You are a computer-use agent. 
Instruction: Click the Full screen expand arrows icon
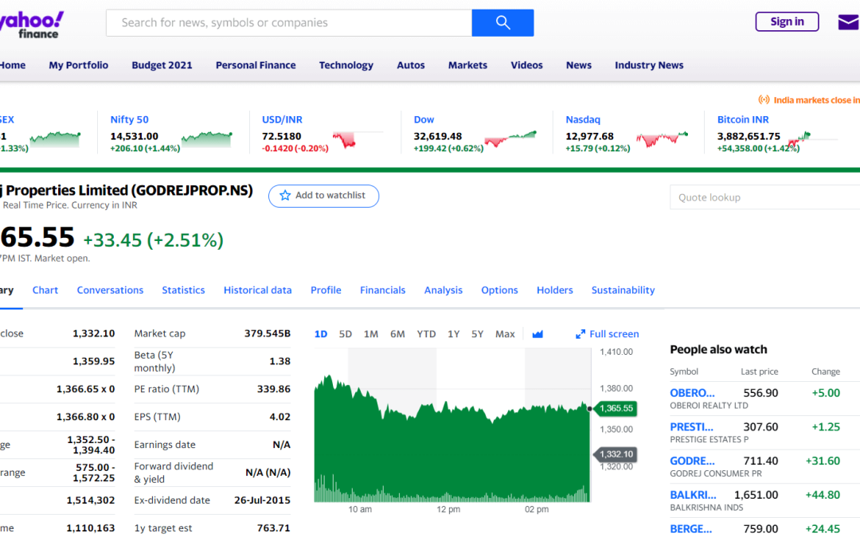tap(580, 334)
